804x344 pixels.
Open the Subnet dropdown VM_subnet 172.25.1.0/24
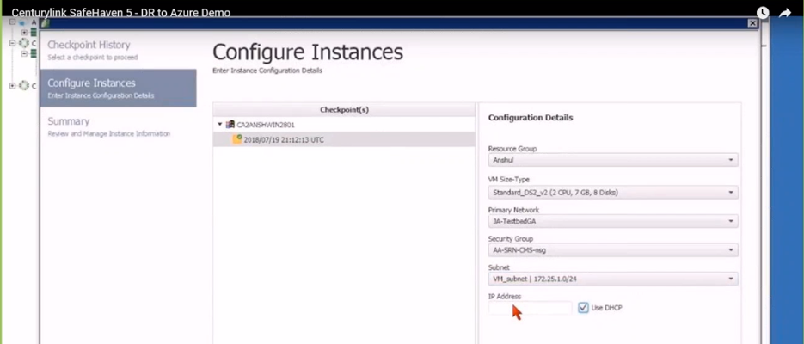coord(613,279)
